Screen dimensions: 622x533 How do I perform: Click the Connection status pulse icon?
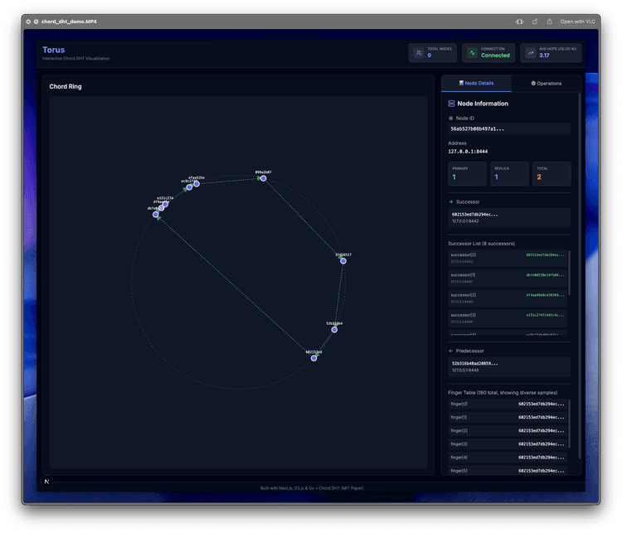pyautogui.click(x=473, y=53)
